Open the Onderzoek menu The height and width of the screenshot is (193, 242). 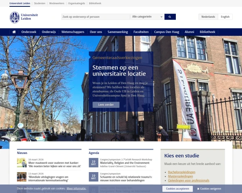(x=29, y=32)
